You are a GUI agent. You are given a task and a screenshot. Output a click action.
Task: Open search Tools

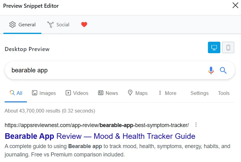(224, 93)
